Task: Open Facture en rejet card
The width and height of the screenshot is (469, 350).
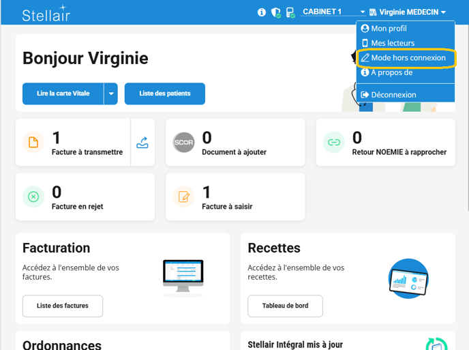Action: tap(85, 196)
